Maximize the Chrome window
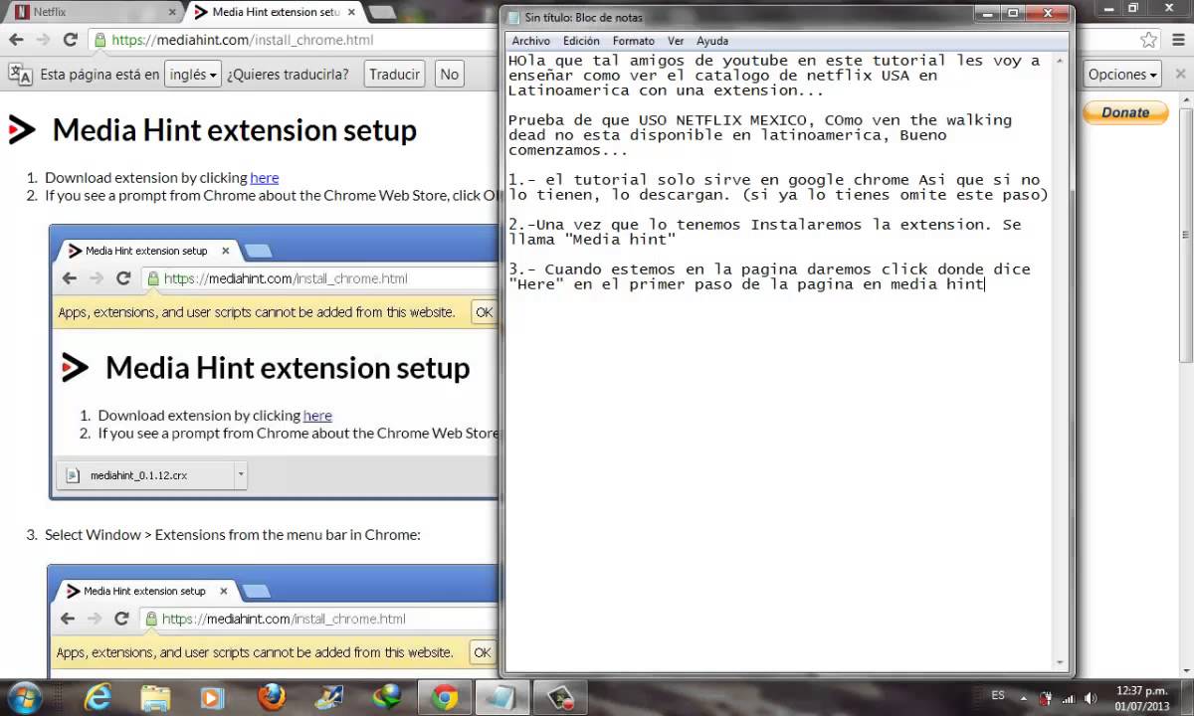The width and height of the screenshot is (1194, 716). pyautogui.click(x=1132, y=9)
